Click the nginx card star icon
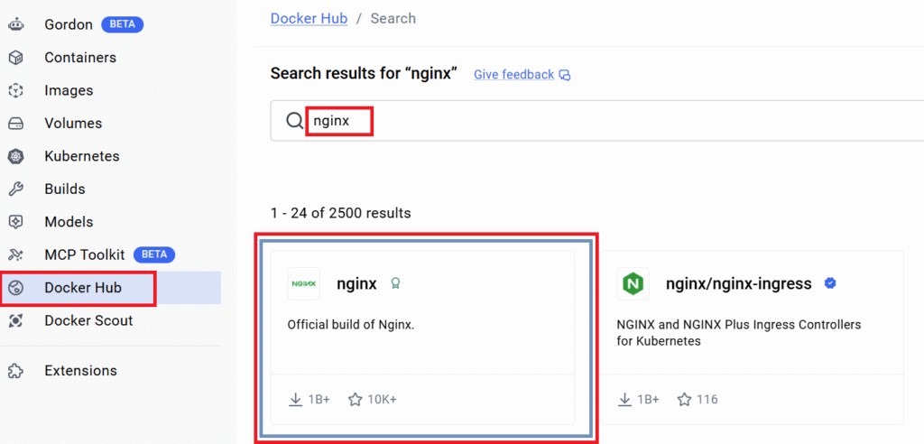Viewport: 924px width, 444px height. [355, 400]
